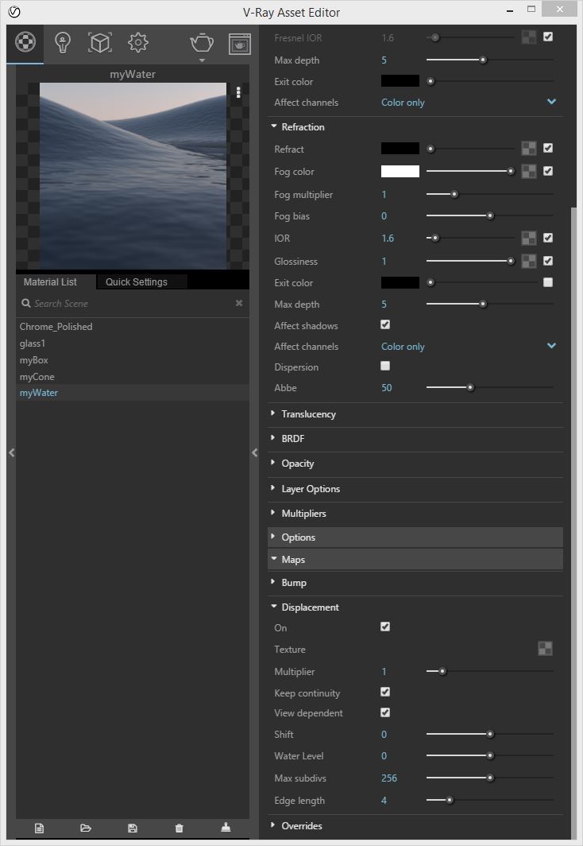Click the purge unused materials icon

pos(226,828)
